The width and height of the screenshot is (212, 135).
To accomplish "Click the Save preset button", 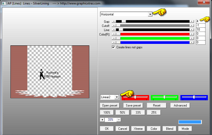I will (x=133, y=105).
